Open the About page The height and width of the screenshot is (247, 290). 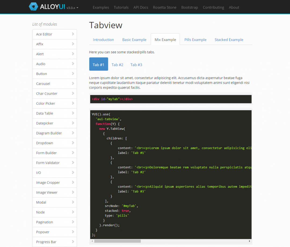[x=234, y=8]
